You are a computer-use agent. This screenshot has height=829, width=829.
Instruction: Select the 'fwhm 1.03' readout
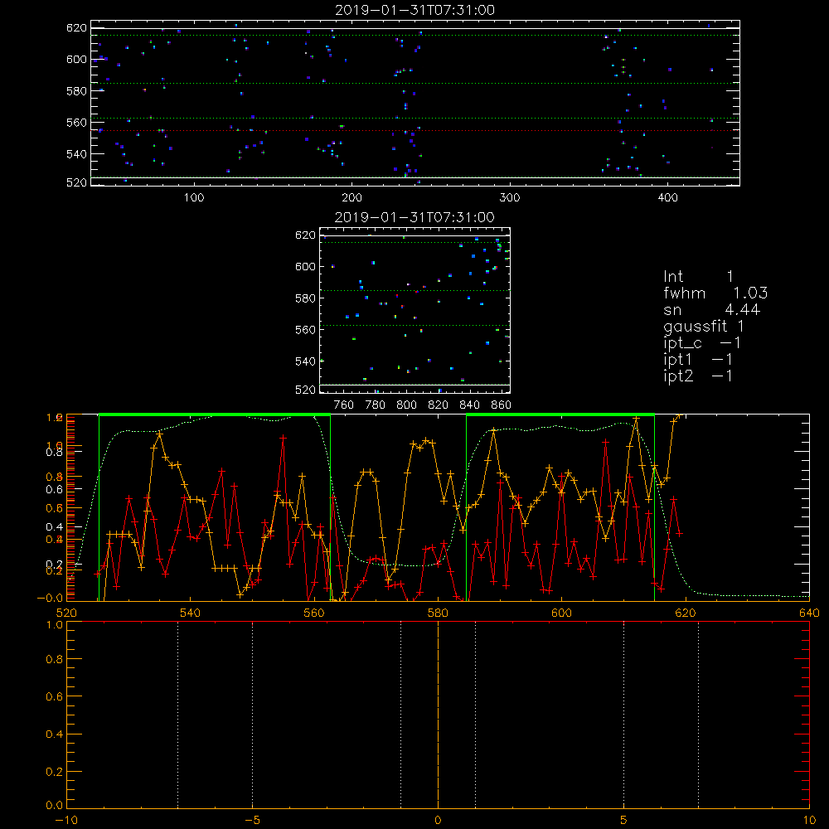(715, 293)
